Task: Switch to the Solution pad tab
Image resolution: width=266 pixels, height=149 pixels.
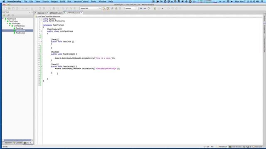Action: coord(7,143)
